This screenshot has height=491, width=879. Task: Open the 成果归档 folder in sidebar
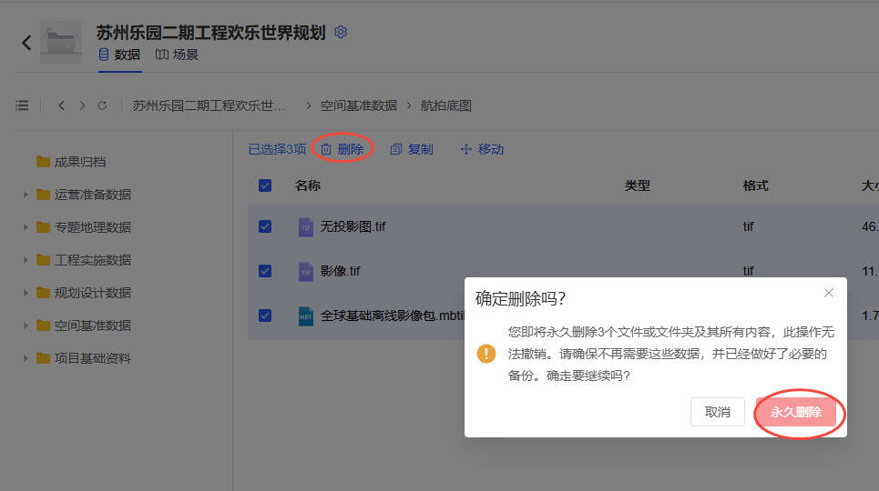[79, 162]
